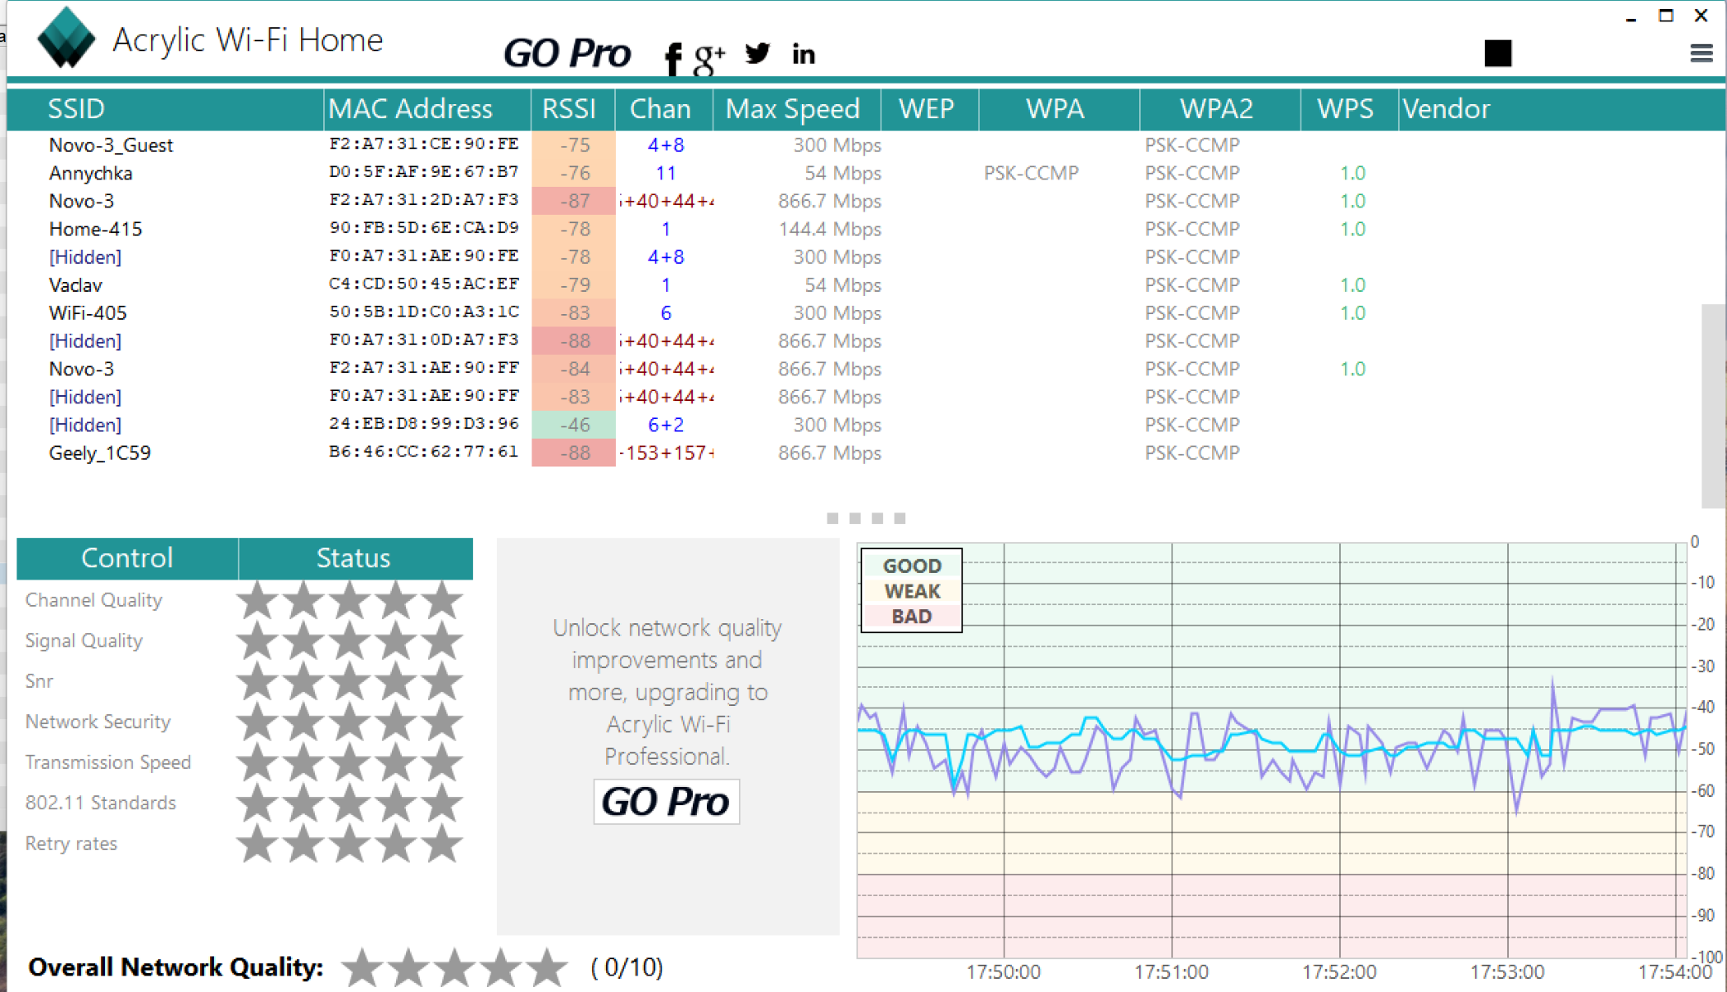Stop the scan with the black square button
The height and width of the screenshot is (992, 1727).
tap(1498, 53)
